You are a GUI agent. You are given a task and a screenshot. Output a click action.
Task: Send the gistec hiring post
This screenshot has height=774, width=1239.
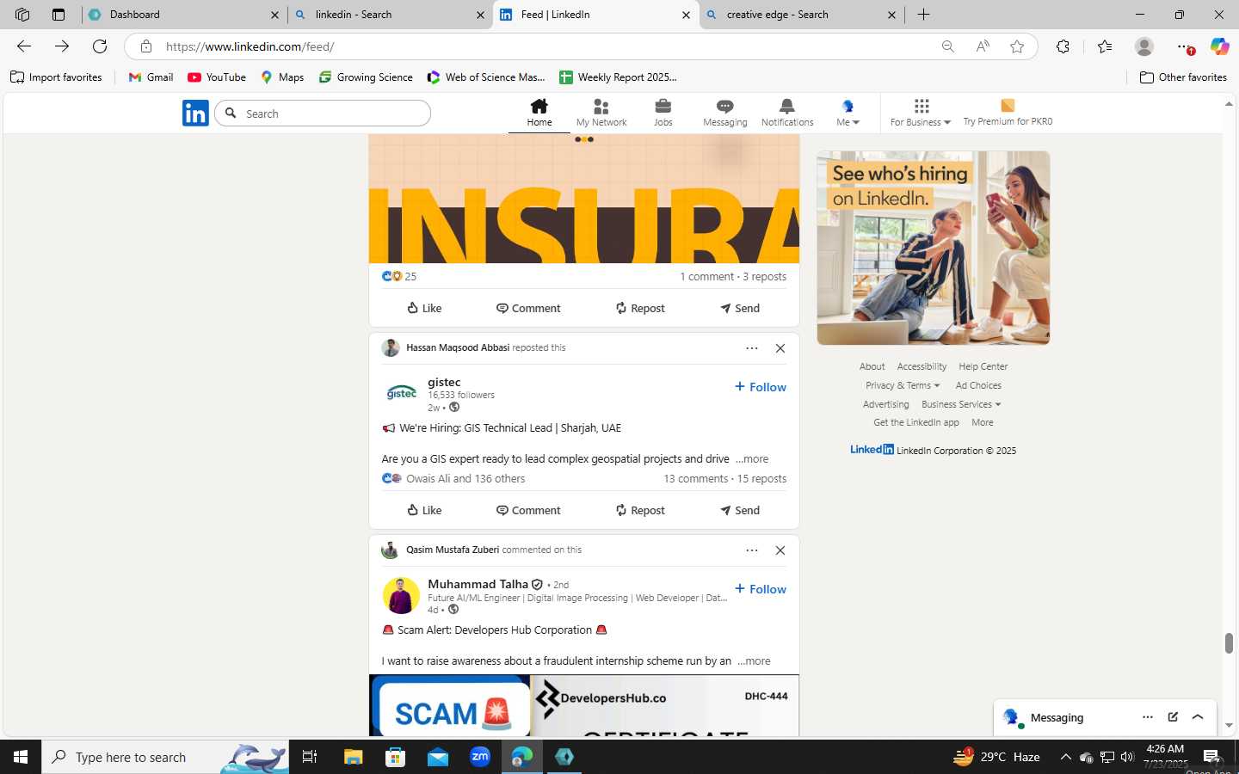click(x=740, y=510)
